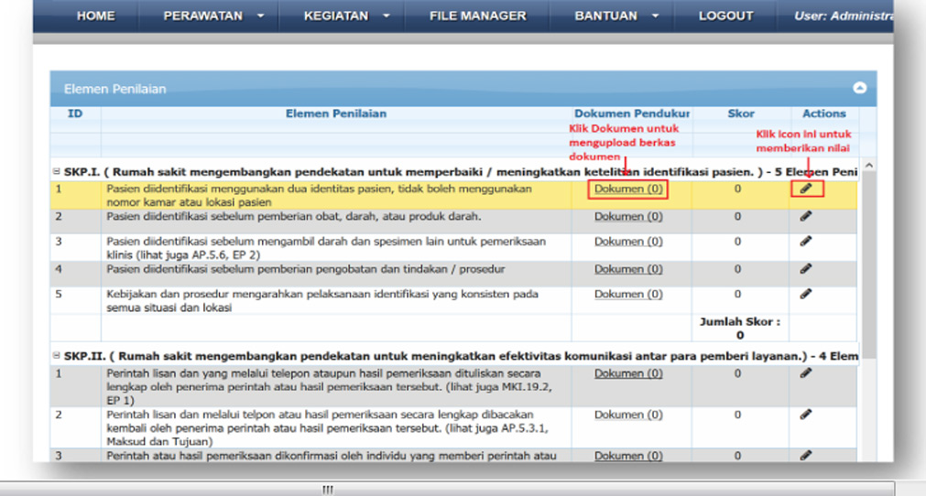
Task: Open the PERAWATAN dropdown menu
Action: pos(213,16)
